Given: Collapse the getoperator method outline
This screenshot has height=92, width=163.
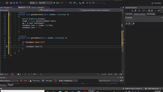Looking at the screenshot, I should (x=10, y=15).
